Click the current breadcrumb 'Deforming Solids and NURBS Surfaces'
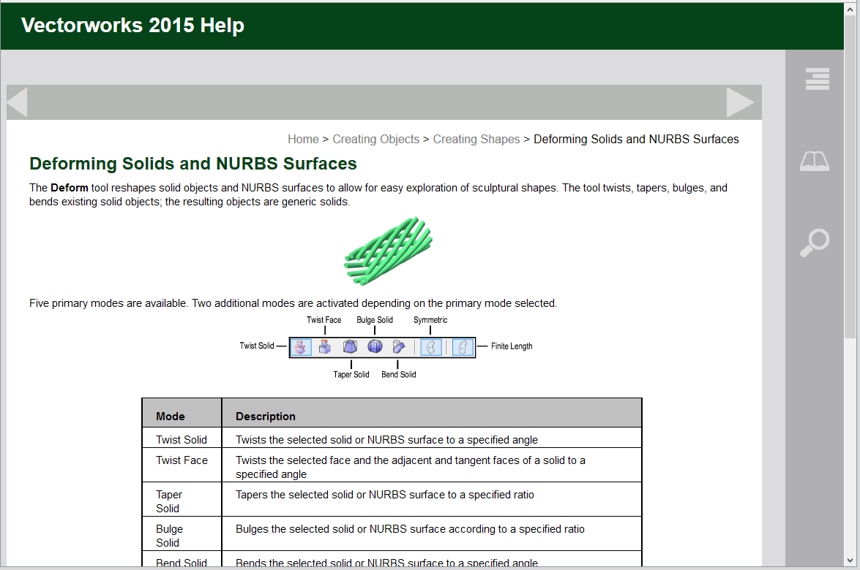 click(636, 139)
